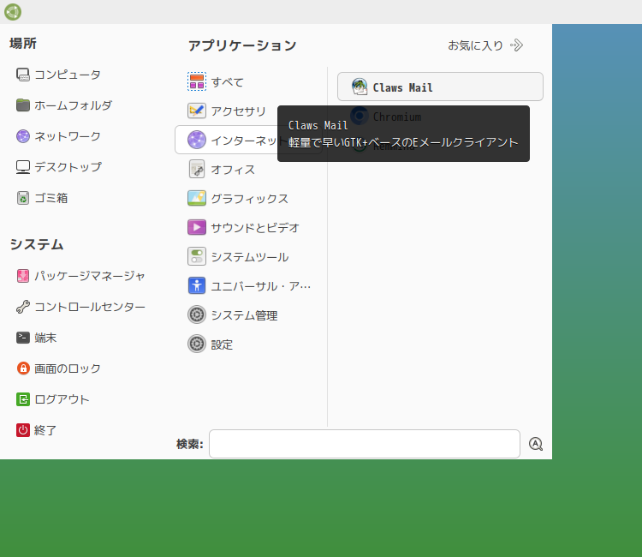Open ゴミ箱 trash
Screen dimensions: 642x557
[x=42, y=198]
